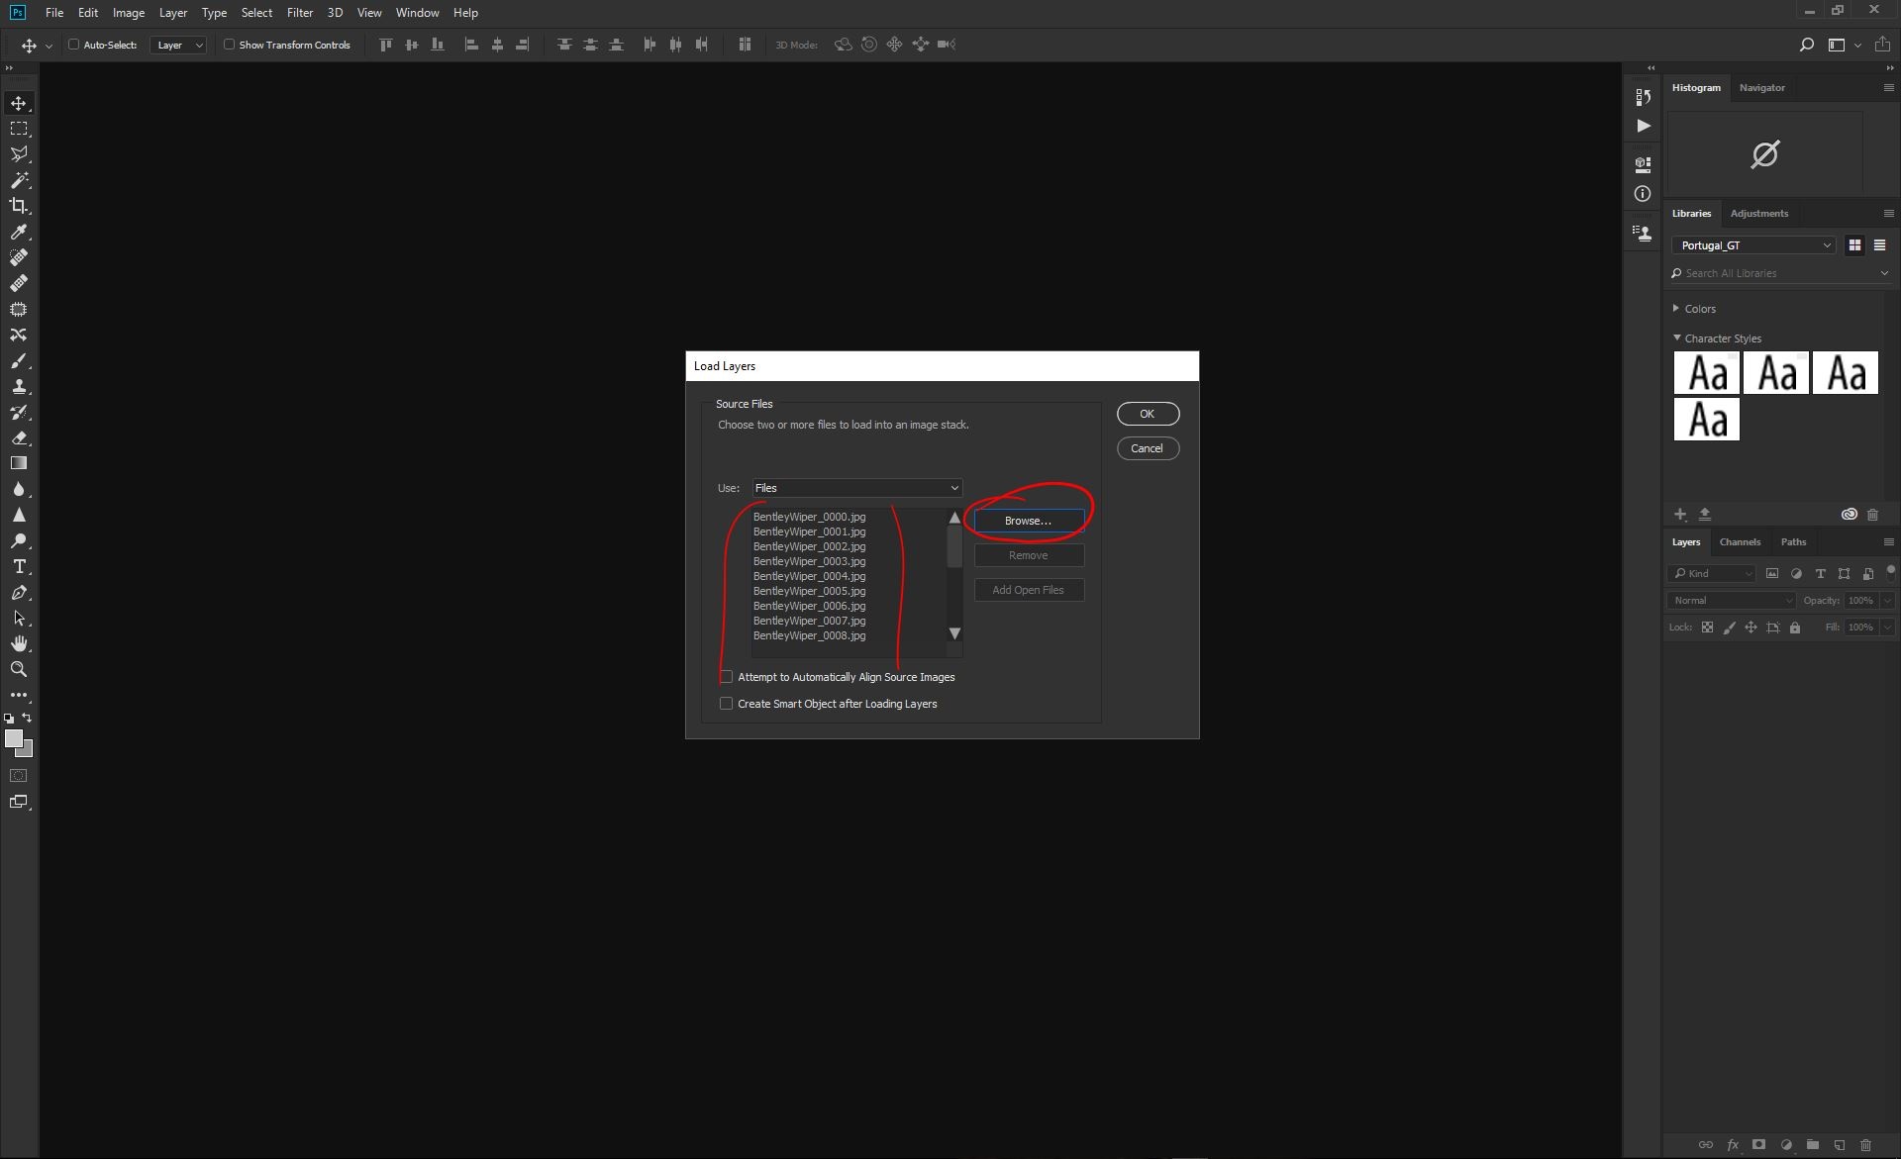This screenshot has height=1159, width=1901.
Task: Click Cancel in Load Layers dialog
Action: [1148, 448]
